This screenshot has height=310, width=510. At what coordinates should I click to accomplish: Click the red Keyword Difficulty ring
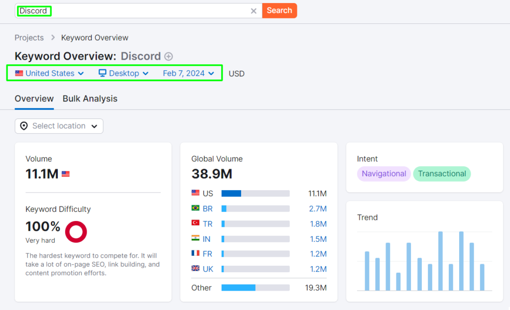[x=76, y=232]
